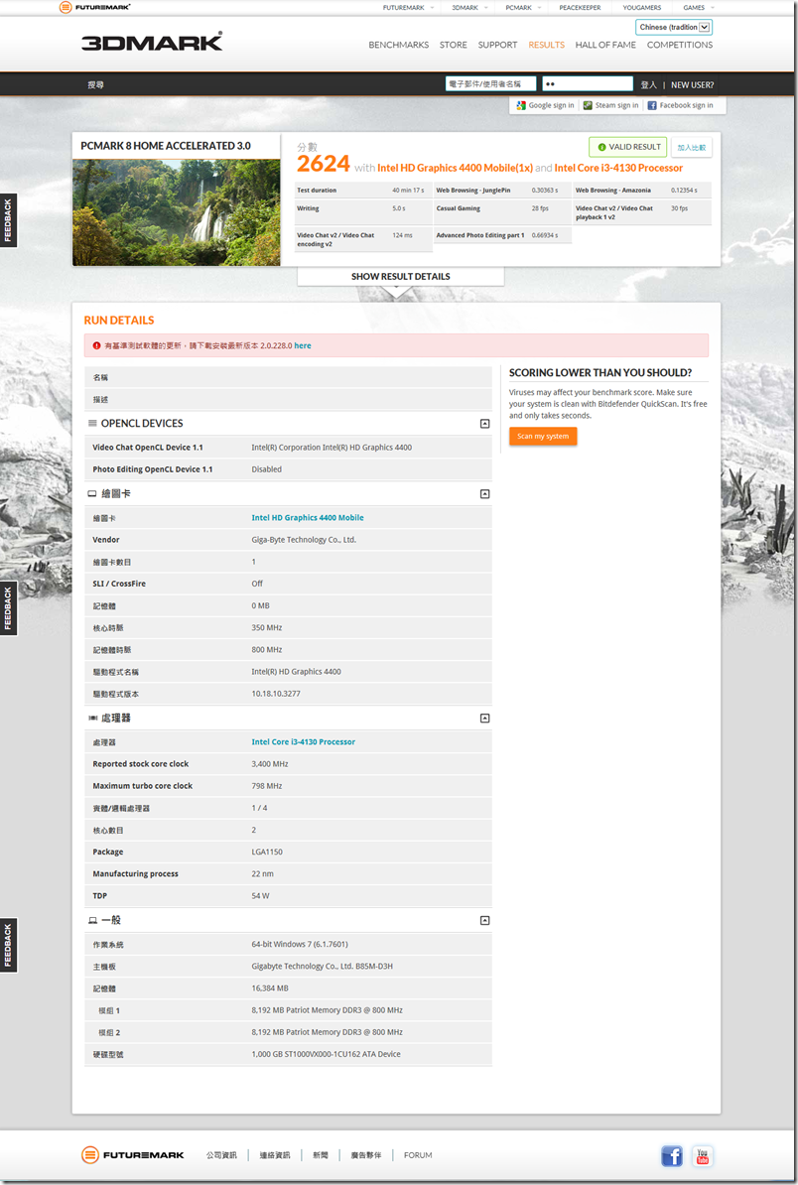The height and width of the screenshot is (1185, 798).
Task: Focus the email/username input field
Action: pos(490,84)
